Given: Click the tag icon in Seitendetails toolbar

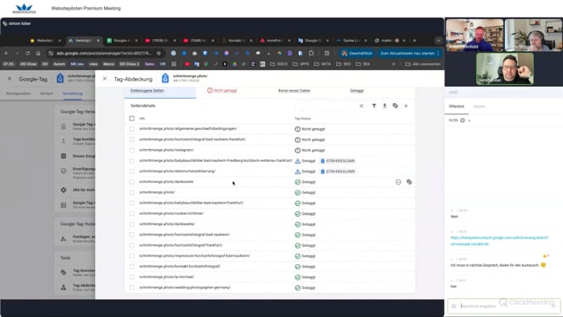Looking at the screenshot, I should [x=395, y=106].
